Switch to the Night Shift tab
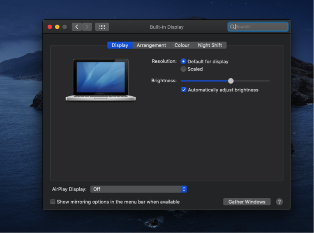Image resolution: width=314 pixels, height=233 pixels. tap(210, 45)
